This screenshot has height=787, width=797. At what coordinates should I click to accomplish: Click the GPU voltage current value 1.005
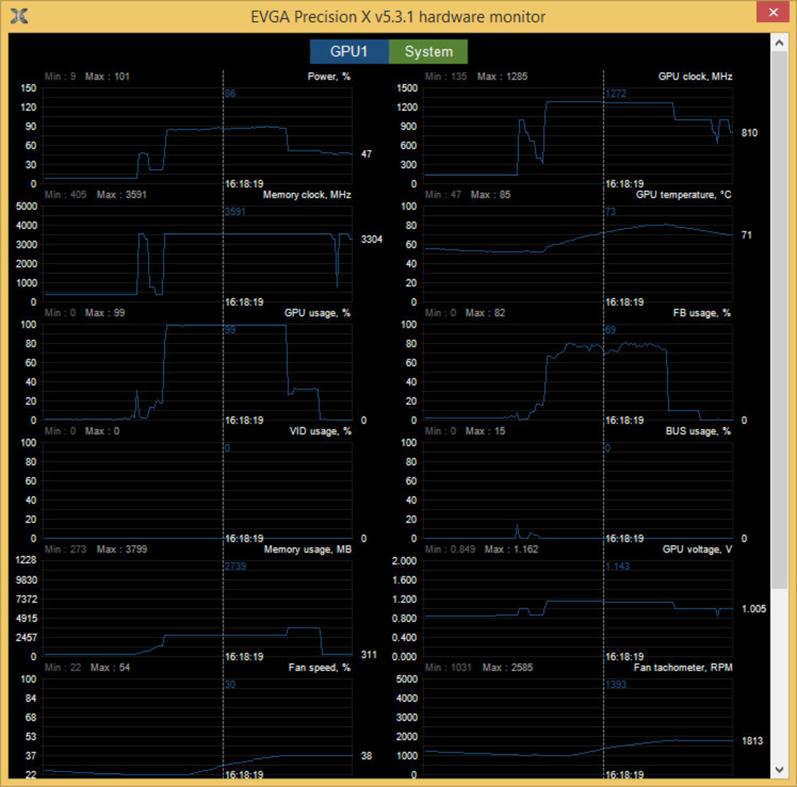(754, 609)
